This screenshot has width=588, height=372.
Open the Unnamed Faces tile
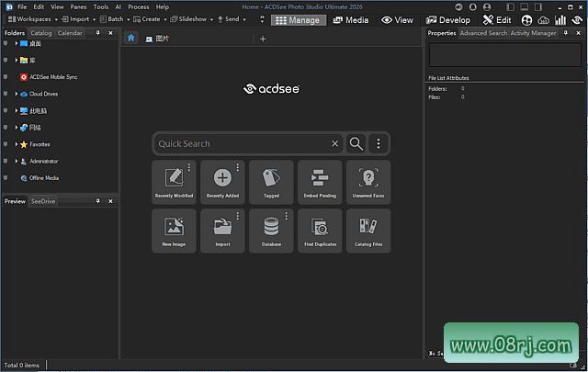point(368,182)
